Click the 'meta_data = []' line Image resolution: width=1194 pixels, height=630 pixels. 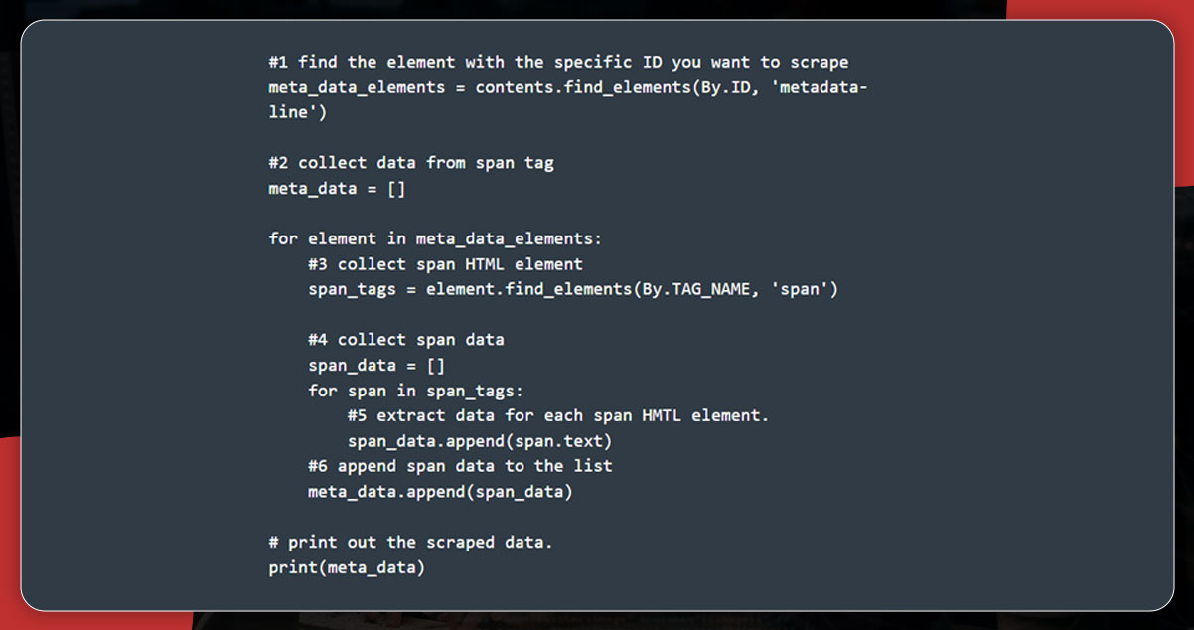[x=337, y=188]
